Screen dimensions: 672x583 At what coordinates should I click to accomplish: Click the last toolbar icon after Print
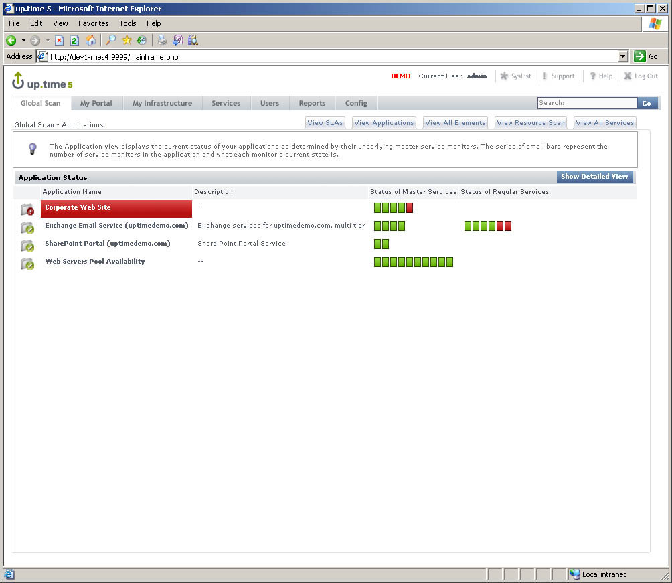[193, 40]
